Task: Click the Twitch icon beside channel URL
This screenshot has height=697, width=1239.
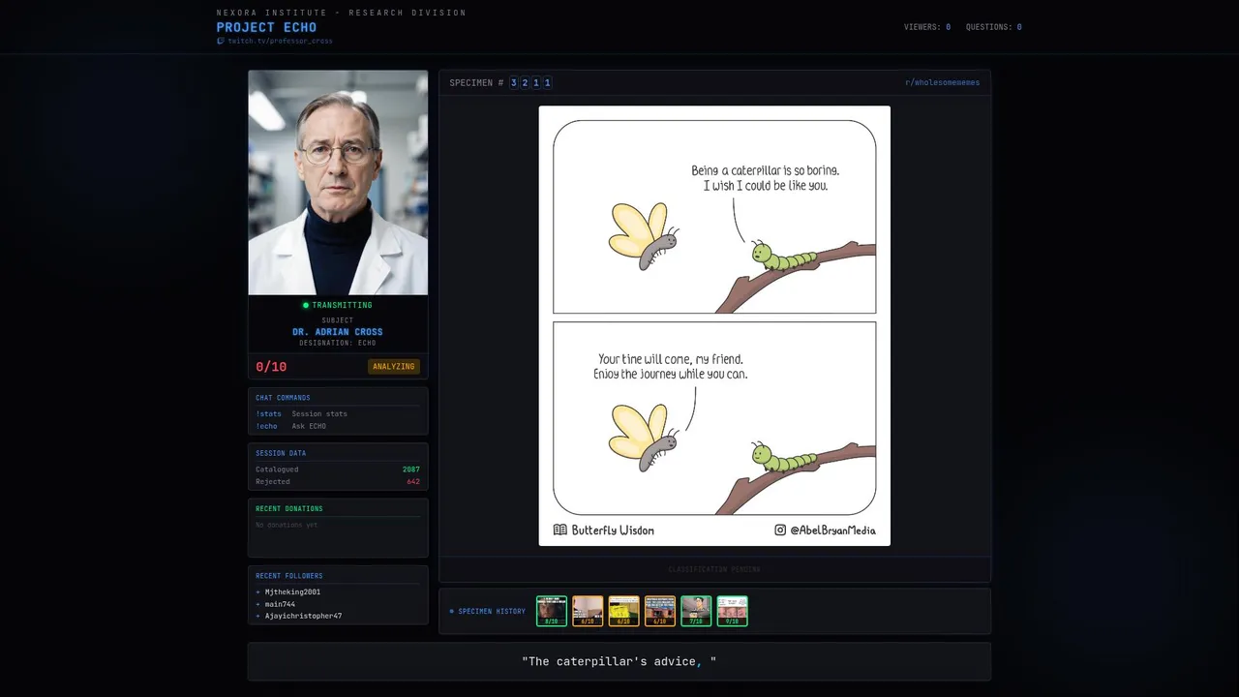Action: pyautogui.click(x=221, y=42)
